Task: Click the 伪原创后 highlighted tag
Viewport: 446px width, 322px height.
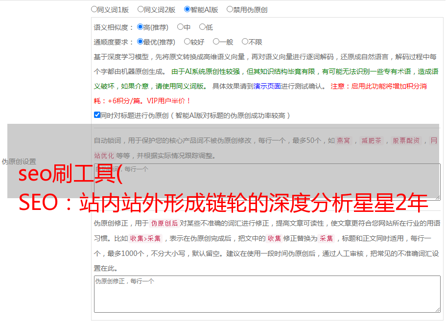Action: [164, 223]
